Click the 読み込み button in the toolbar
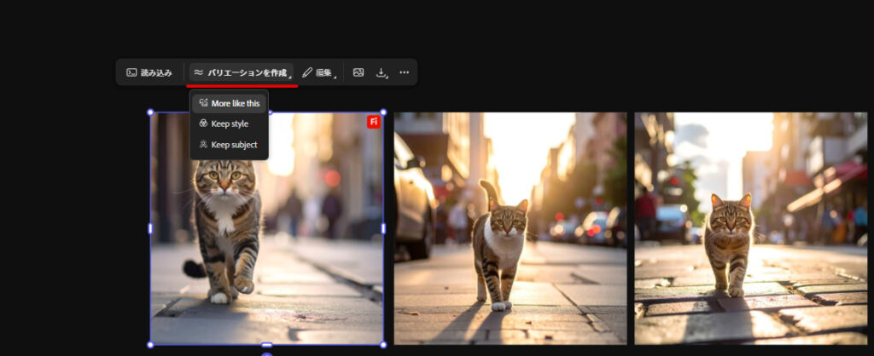This screenshot has height=356, width=874. pyautogui.click(x=149, y=72)
